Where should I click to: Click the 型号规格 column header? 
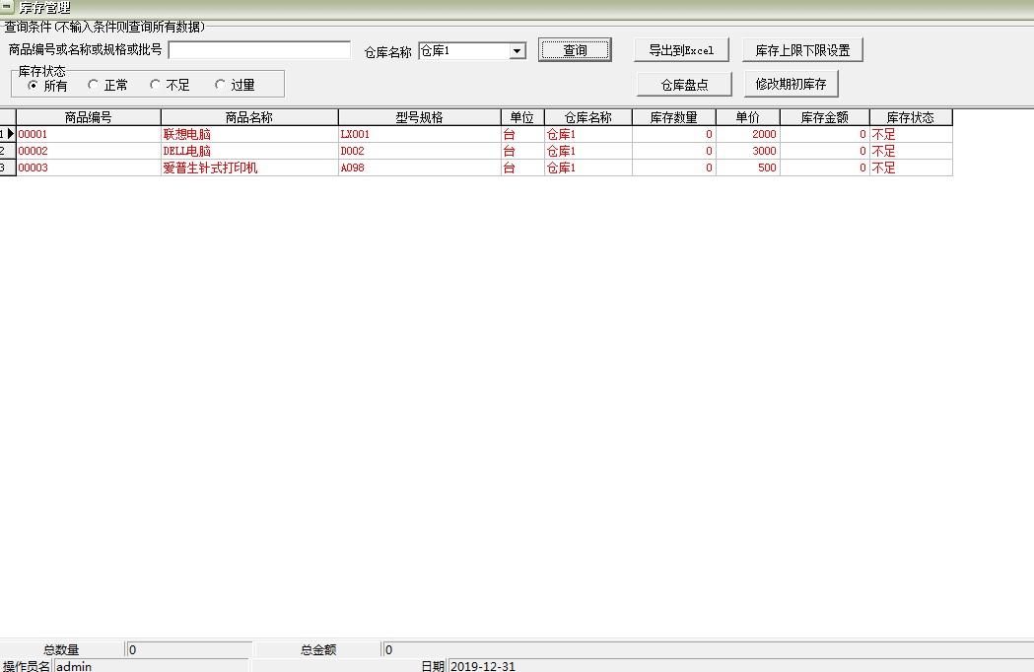coord(419,117)
